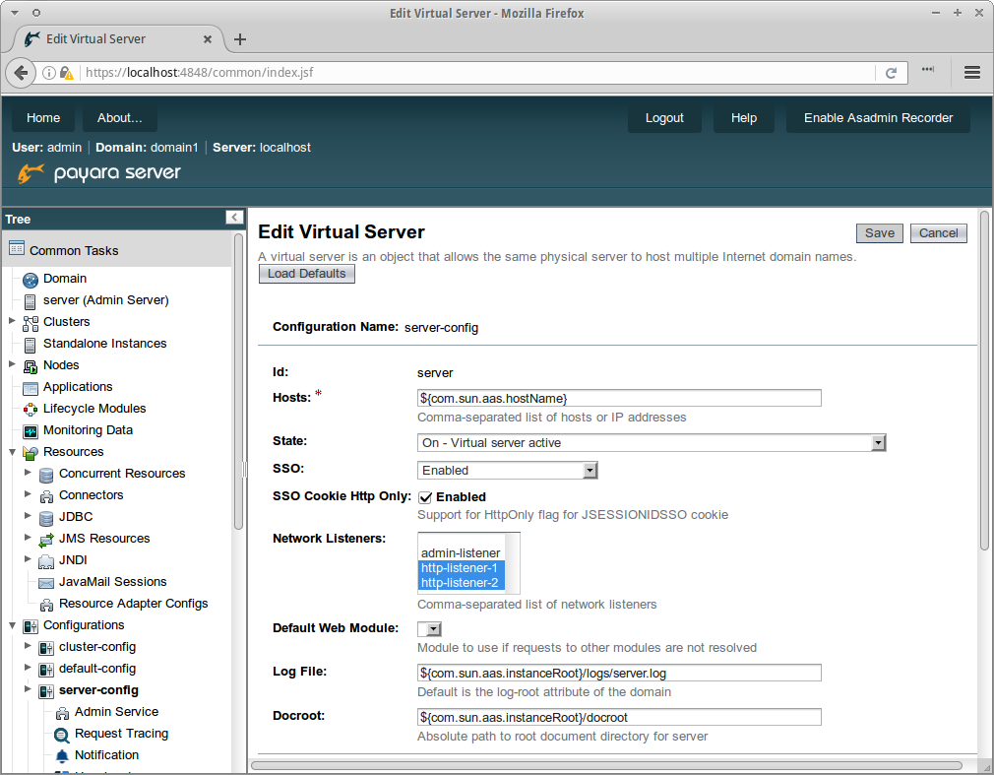Toggle SSO Cookie Http Only checkbox

[x=425, y=497]
